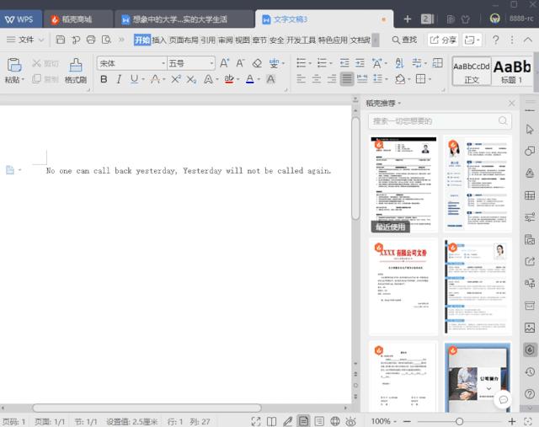Screen dimensions: 539x427
Task: Click the clear formatting eraser icon
Action: pyautogui.click(x=257, y=63)
